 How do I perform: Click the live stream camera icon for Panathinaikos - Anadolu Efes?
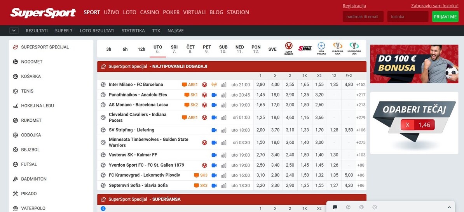pyautogui.click(x=214, y=95)
